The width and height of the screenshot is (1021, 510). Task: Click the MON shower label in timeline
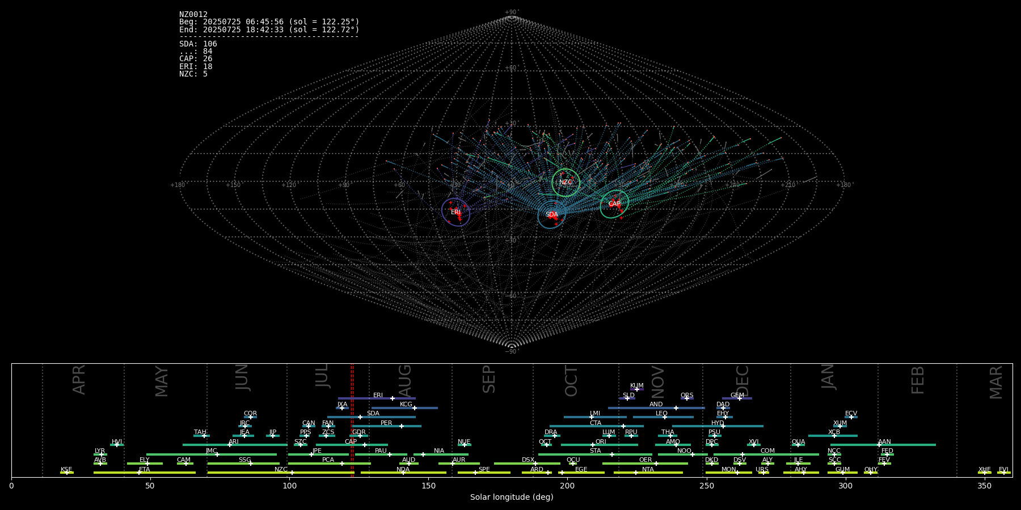(x=728, y=470)
